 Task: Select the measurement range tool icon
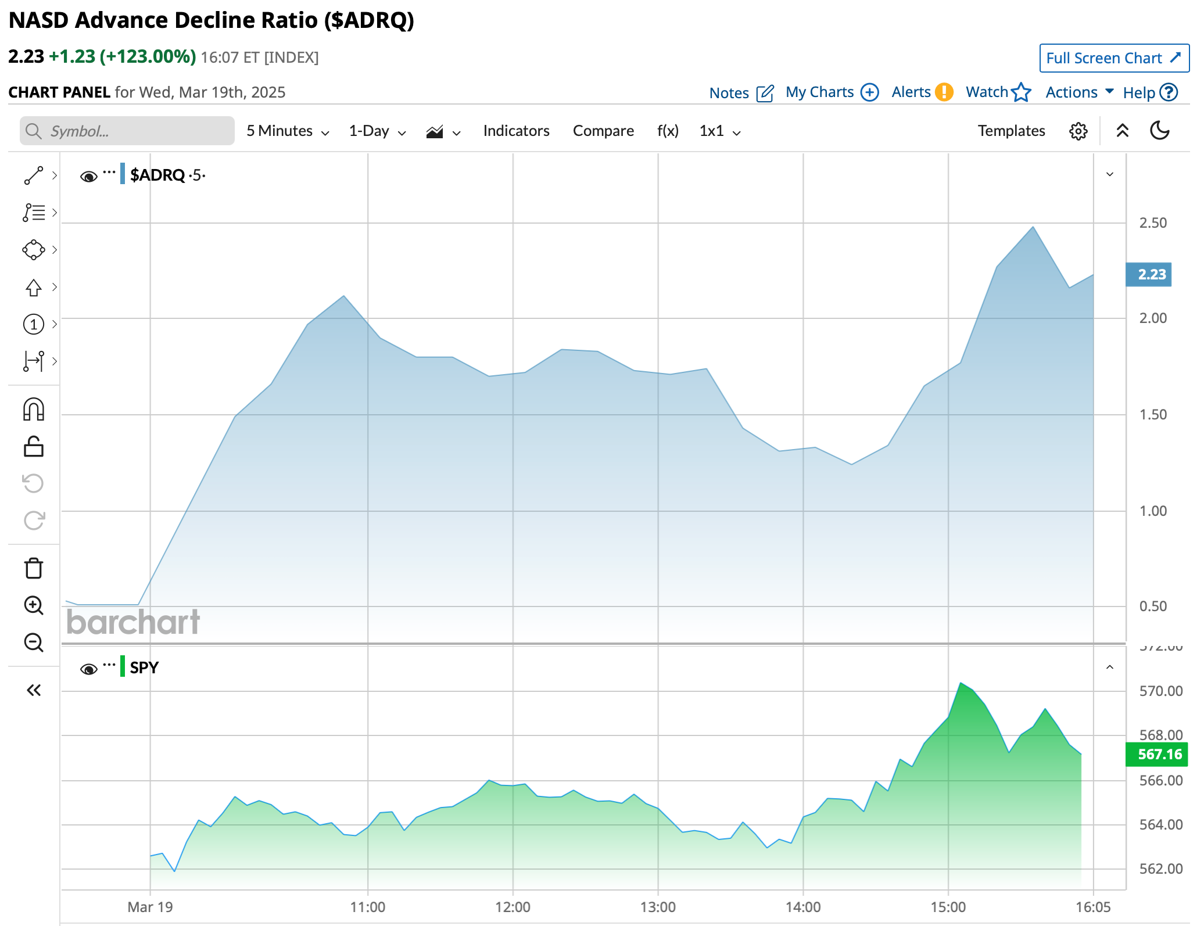(33, 361)
